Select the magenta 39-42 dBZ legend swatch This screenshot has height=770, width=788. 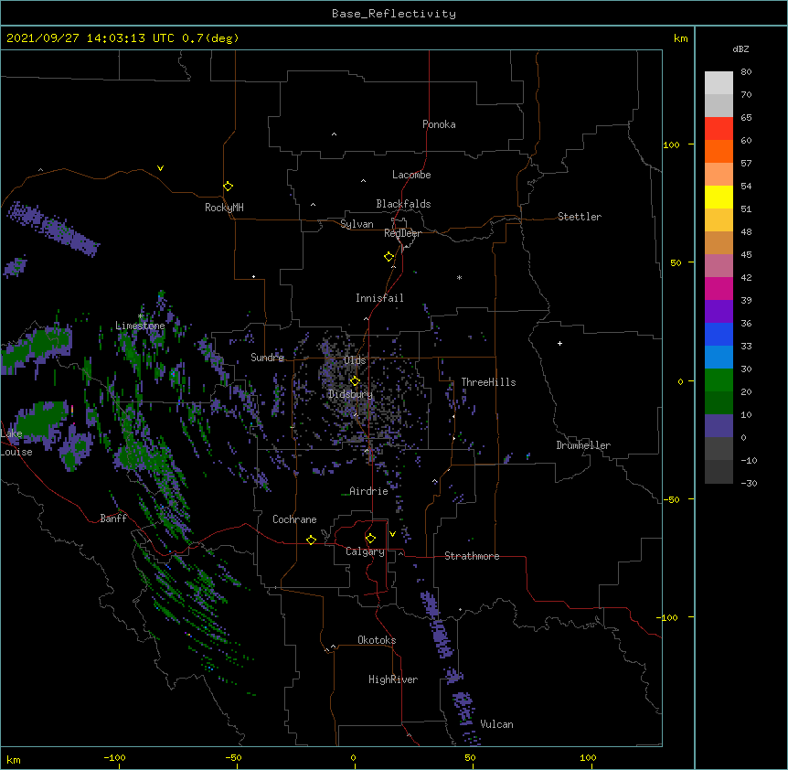(x=719, y=288)
